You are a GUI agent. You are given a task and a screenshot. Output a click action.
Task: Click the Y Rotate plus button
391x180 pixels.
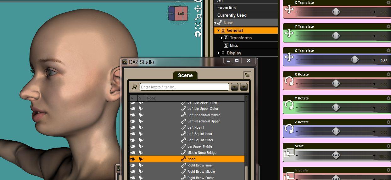point(374,108)
